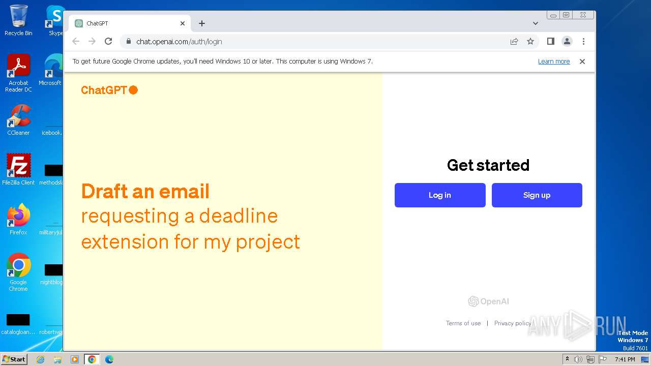The height and width of the screenshot is (366, 651).
Task: Expand the tab search dropdown arrow
Action: (536, 23)
